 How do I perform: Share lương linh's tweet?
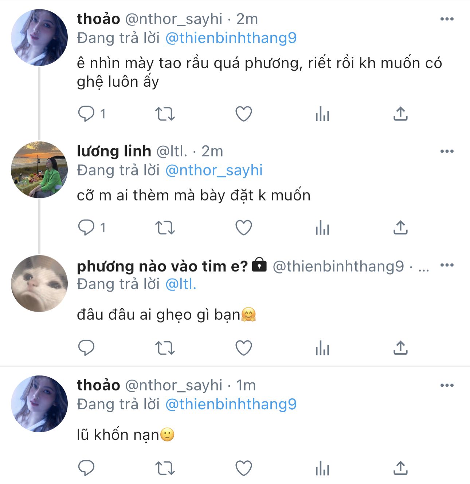tap(400, 228)
